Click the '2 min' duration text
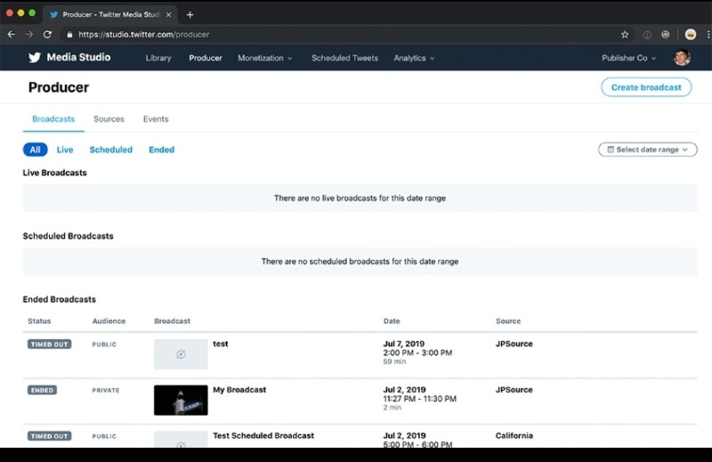Image resolution: width=712 pixels, height=462 pixels. (392, 408)
